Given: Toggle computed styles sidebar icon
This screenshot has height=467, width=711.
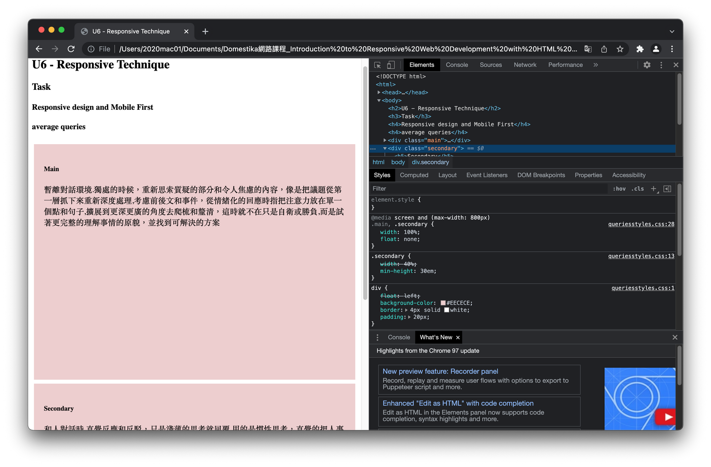Looking at the screenshot, I should pyautogui.click(x=667, y=189).
